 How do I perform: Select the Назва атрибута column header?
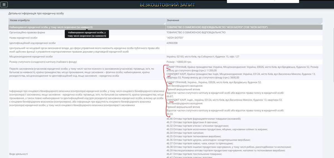pyautogui.click(x=19, y=21)
